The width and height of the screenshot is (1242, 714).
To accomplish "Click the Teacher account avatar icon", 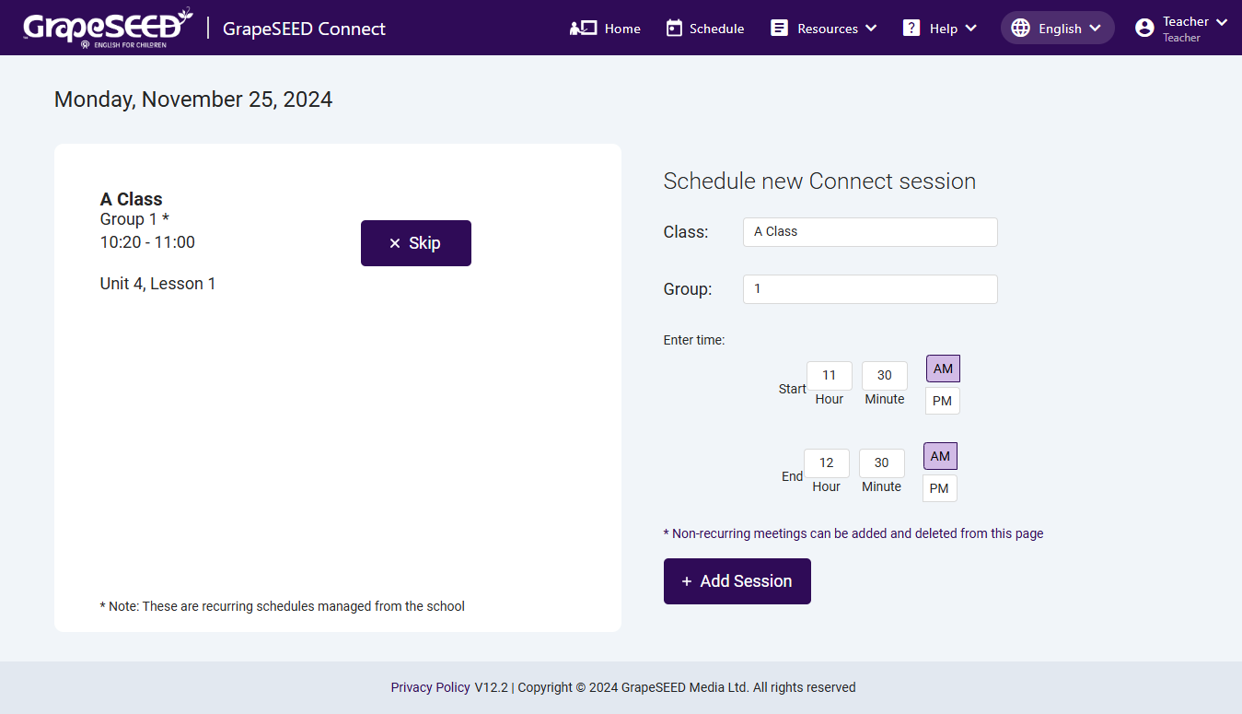I will (x=1144, y=29).
